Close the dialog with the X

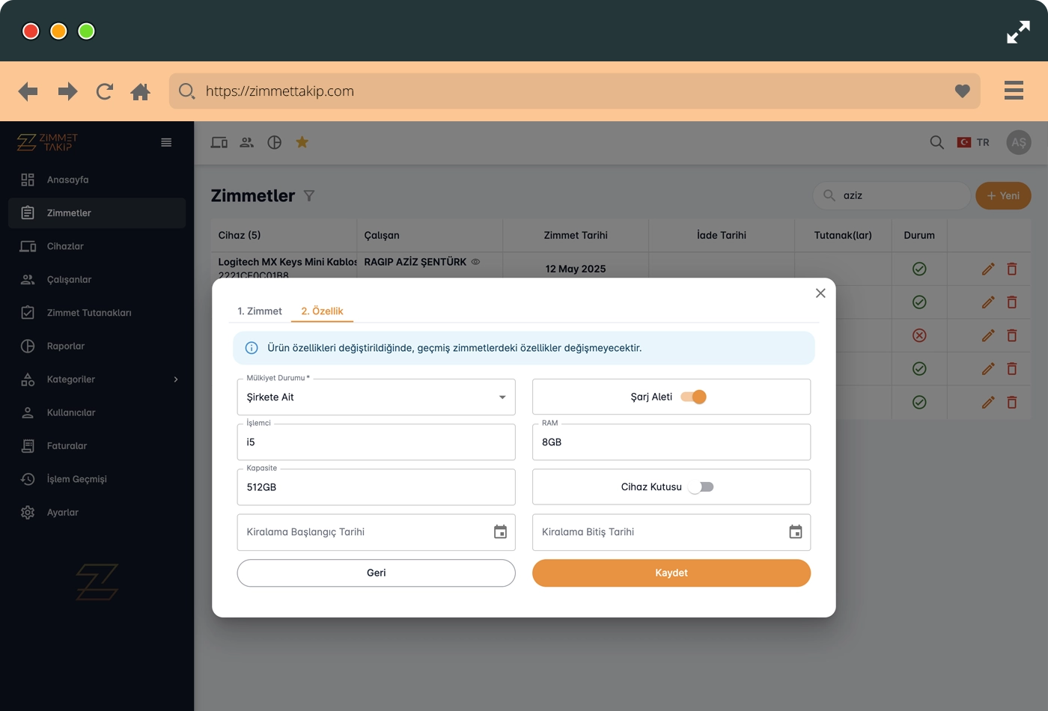pos(820,293)
